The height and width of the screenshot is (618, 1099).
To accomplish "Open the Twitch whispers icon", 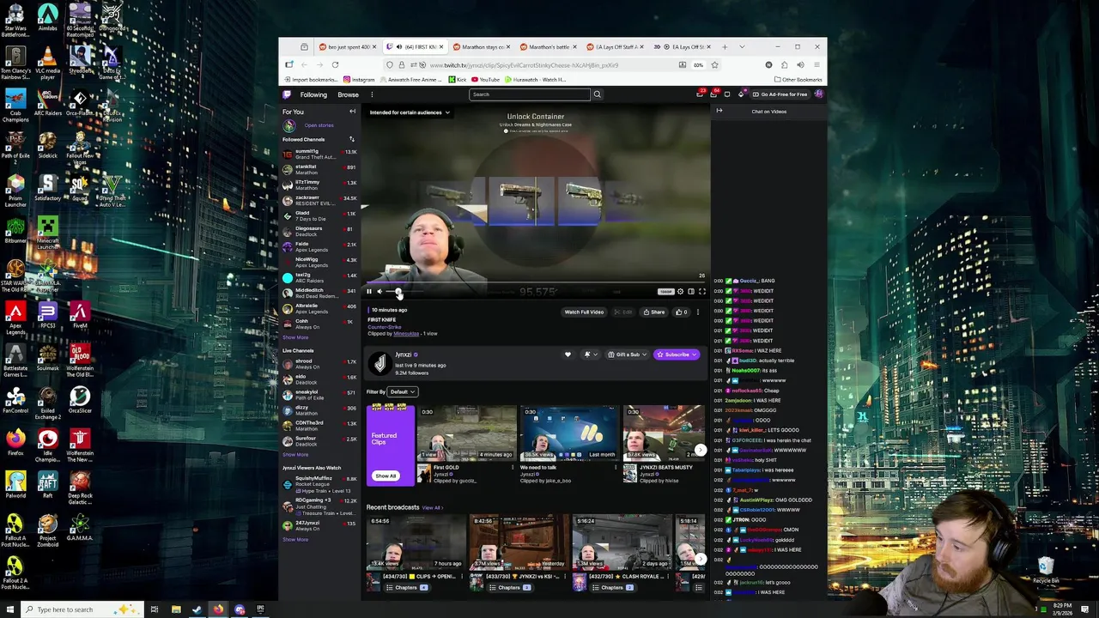I will click(x=727, y=94).
